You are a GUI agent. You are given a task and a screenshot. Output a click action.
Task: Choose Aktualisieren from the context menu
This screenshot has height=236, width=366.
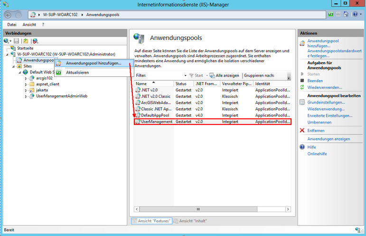[94, 72]
